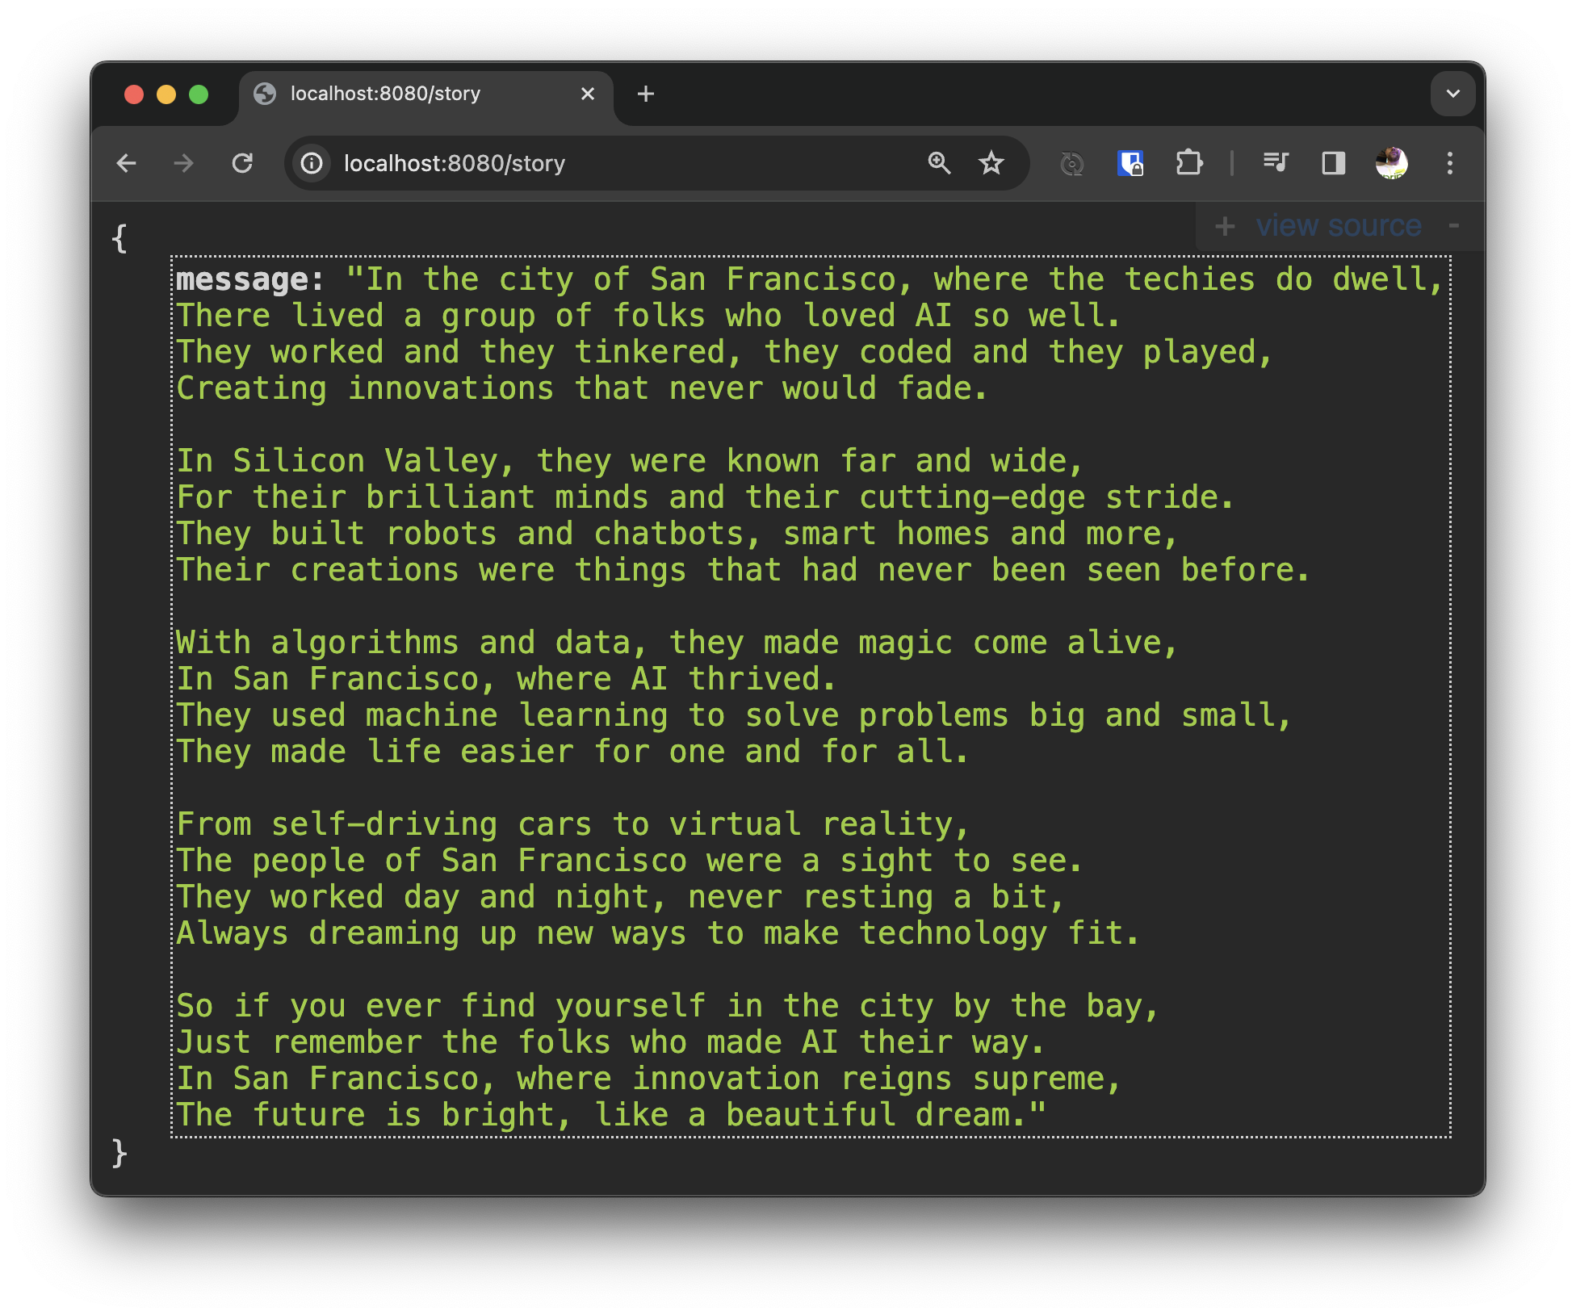Click the Bitwarden shield extension icon

pos(1130,164)
